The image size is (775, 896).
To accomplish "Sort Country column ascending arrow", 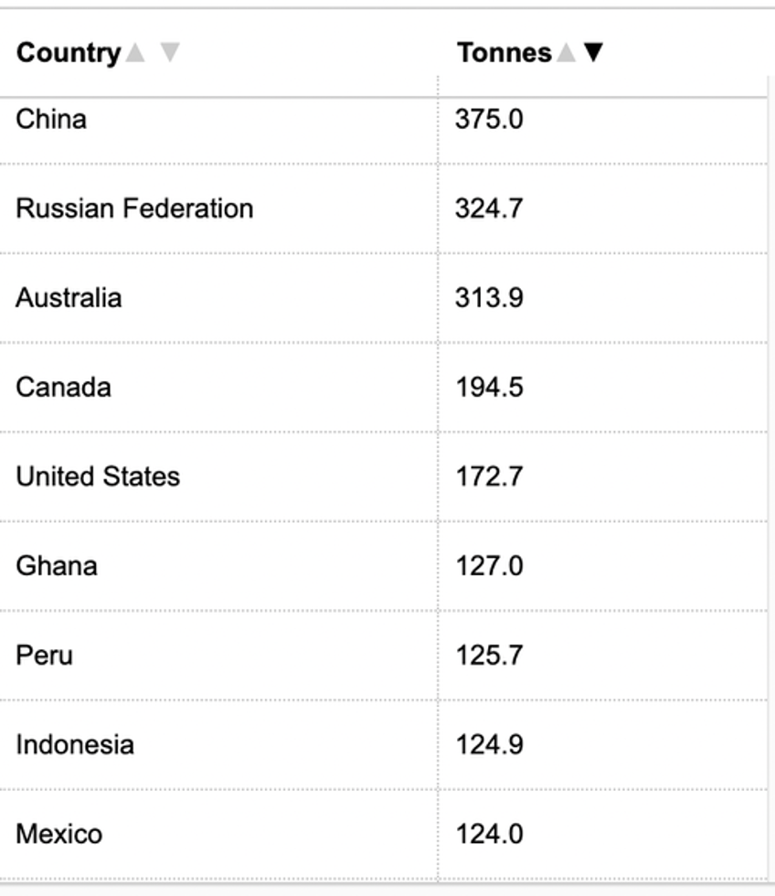I will coord(135,53).
